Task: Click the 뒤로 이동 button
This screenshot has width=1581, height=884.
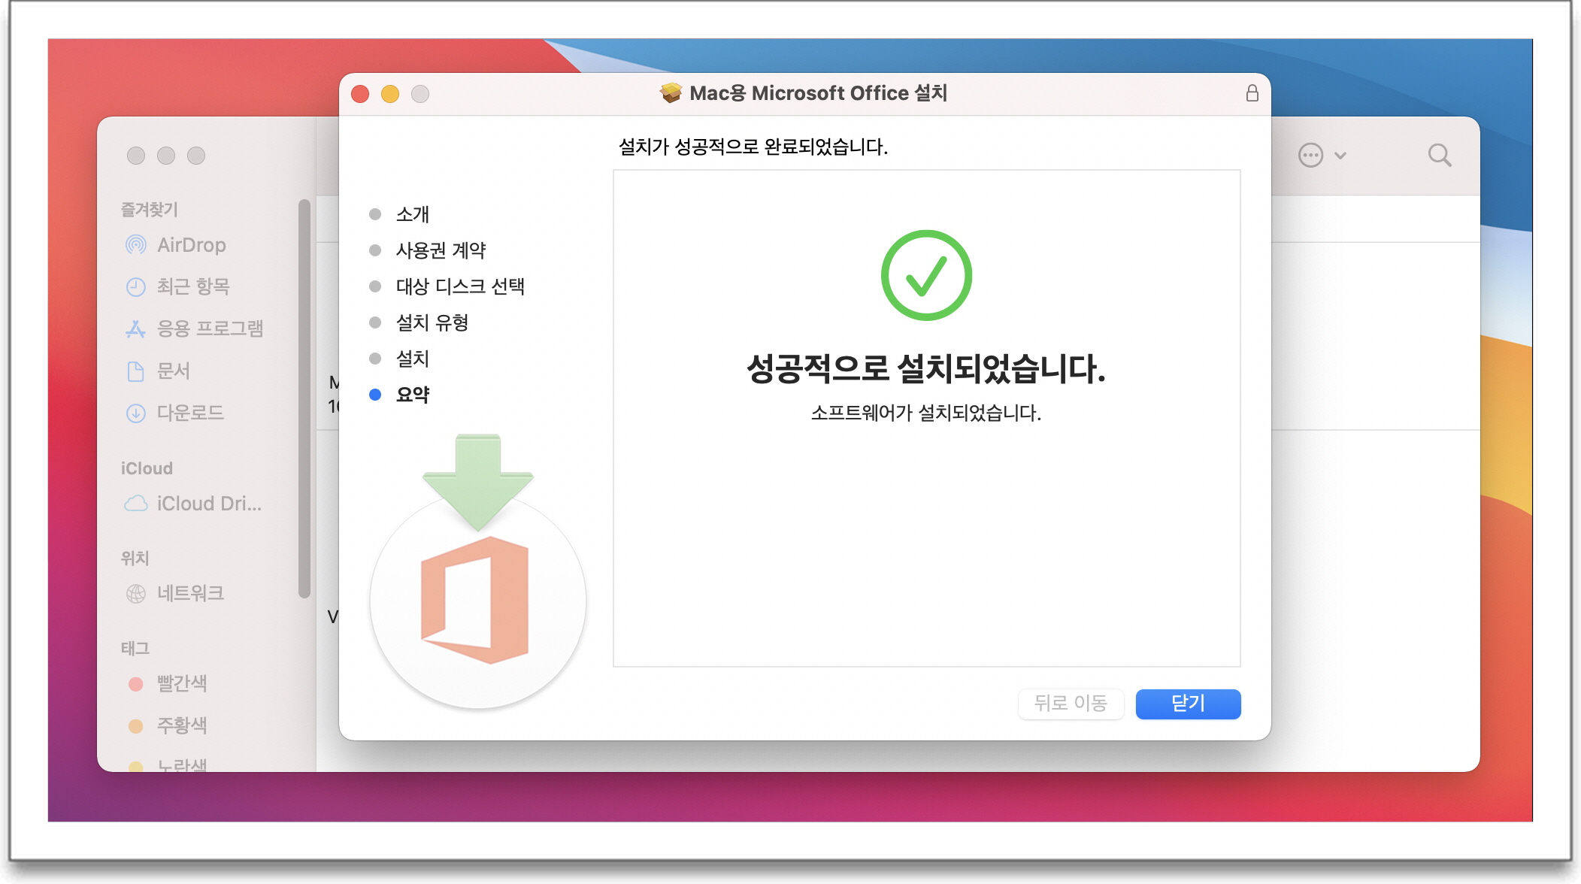Action: pyautogui.click(x=1071, y=704)
